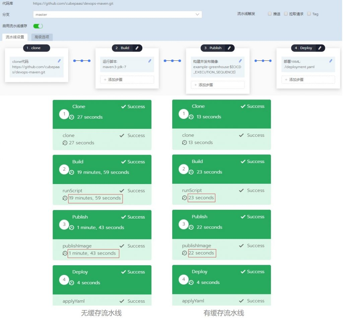This screenshot has height=319, width=343.
Task: Switch to the 高级选项 tab
Action: tap(42, 37)
